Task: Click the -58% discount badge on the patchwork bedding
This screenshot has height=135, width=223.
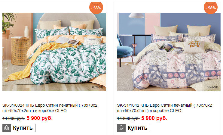Action: click(211, 8)
